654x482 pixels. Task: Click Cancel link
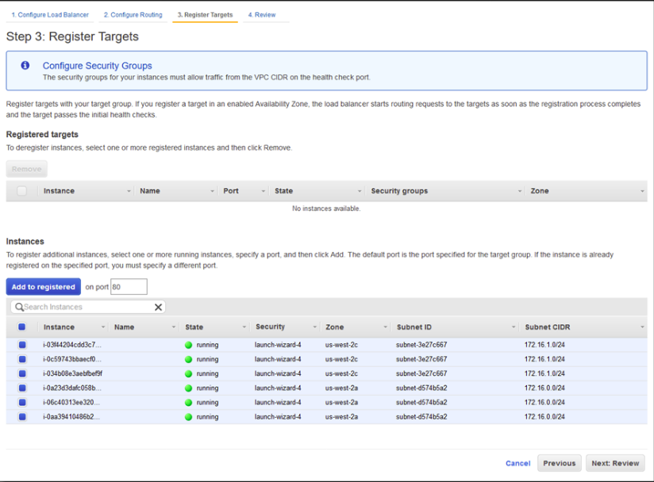tap(518, 463)
